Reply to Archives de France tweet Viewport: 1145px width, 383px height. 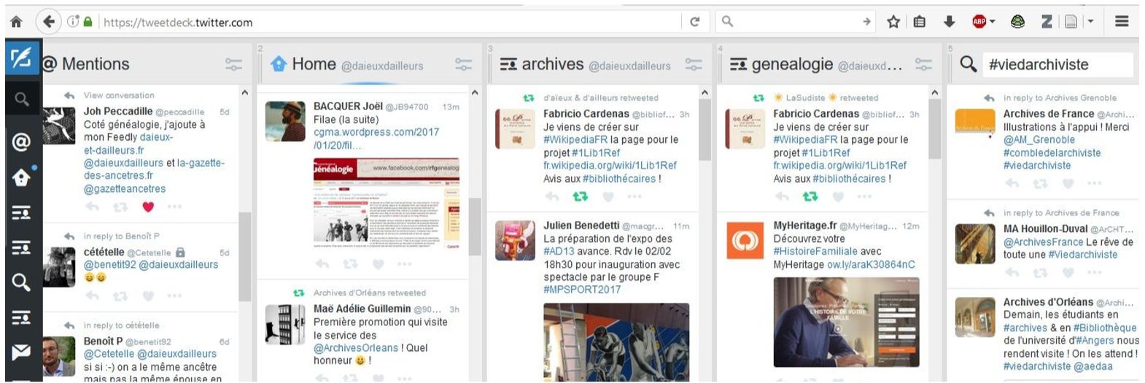pyautogui.click(x=1012, y=183)
